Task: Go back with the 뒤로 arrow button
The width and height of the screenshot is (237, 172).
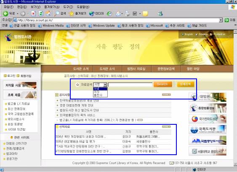Action: click(9, 13)
